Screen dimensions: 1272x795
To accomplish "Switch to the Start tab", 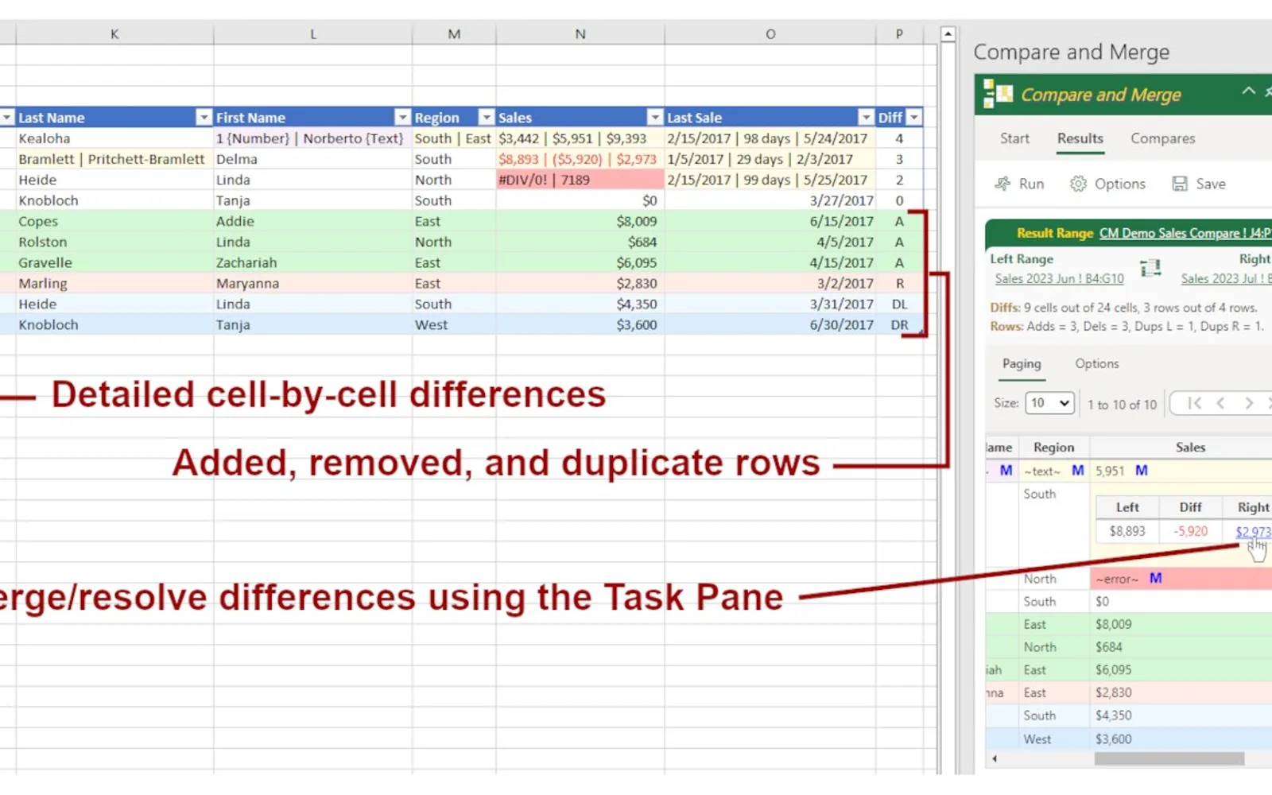I will click(1014, 138).
